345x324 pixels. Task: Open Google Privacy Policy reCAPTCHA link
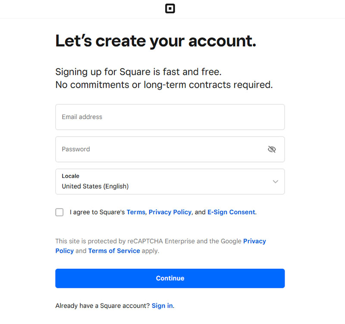pyautogui.click(x=160, y=246)
